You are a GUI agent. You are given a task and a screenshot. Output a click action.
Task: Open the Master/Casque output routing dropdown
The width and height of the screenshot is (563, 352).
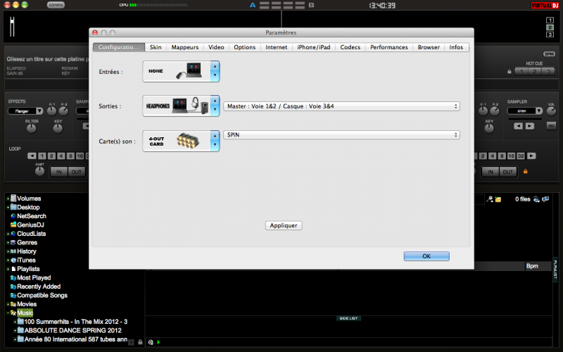(x=342, y=106)
